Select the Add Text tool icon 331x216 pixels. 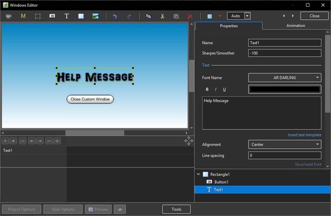pyautogui.click(x=67, y=16)
